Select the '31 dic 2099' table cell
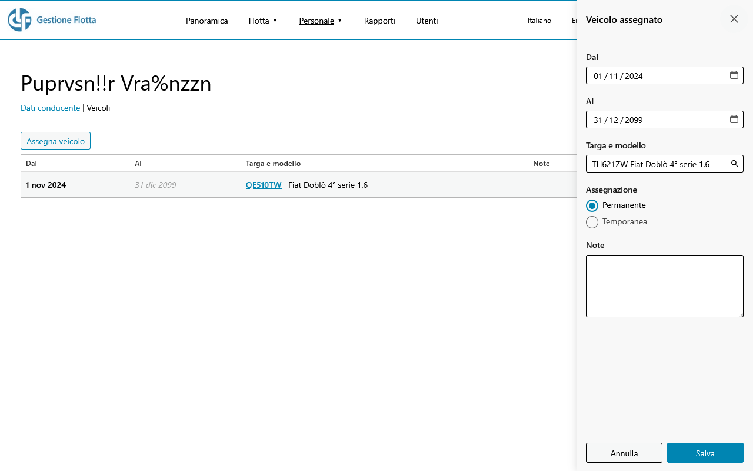Viewport: 753px width, 471px height. 155,185
